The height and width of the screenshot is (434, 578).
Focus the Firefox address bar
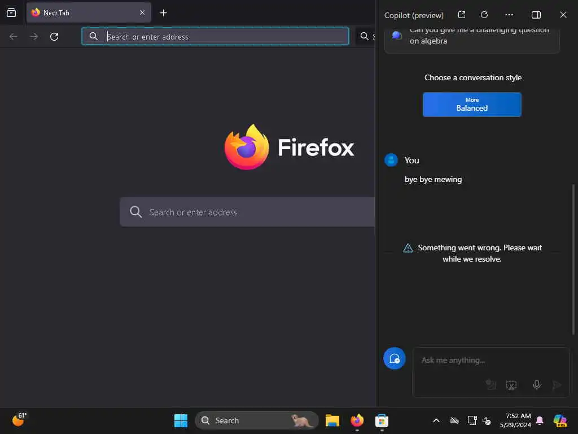click(215, 36)
